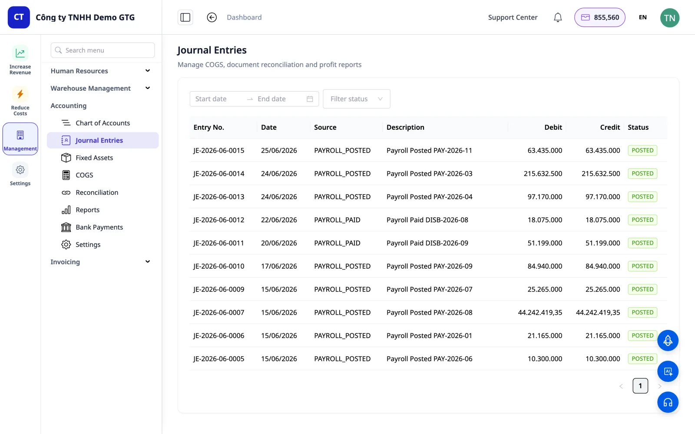Expand Human Resources menu
This screenshot has height=434, width=695.
pyautogui.click(x=101, y=71)
